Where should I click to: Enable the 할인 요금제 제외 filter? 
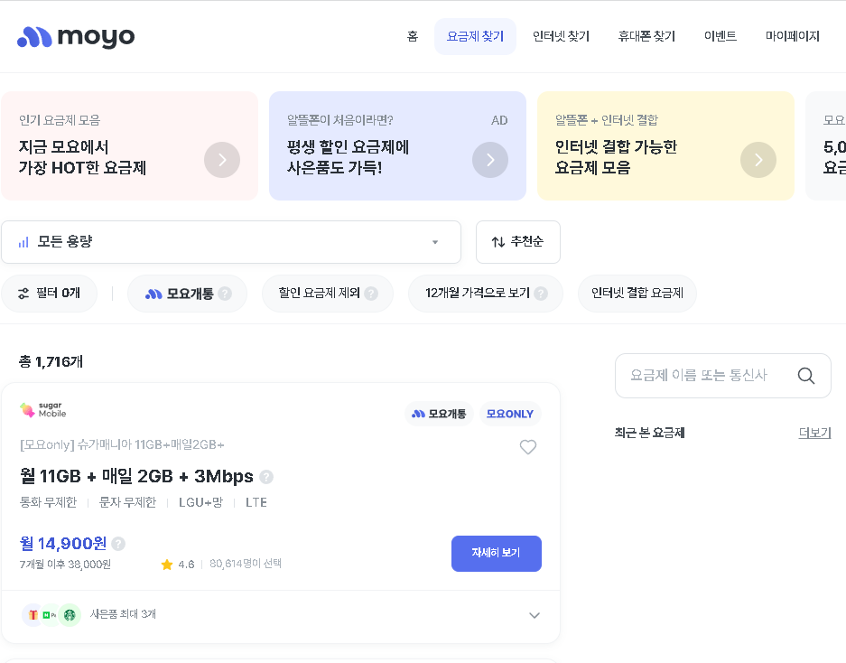click(328, 293)
